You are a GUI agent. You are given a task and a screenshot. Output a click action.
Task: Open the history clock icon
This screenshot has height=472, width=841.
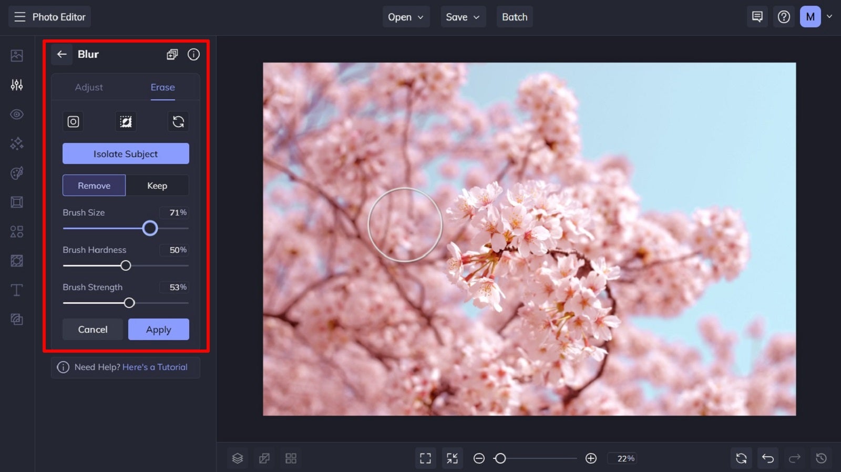tap(821, 458)
